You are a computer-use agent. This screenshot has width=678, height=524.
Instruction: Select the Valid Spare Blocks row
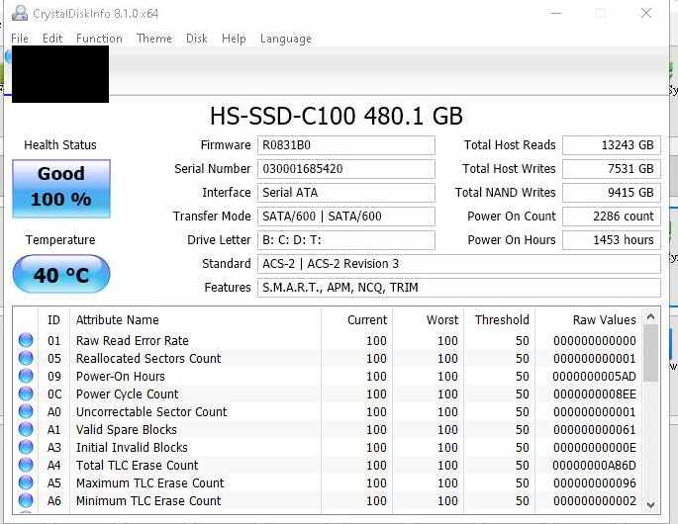tap(329, 429)
